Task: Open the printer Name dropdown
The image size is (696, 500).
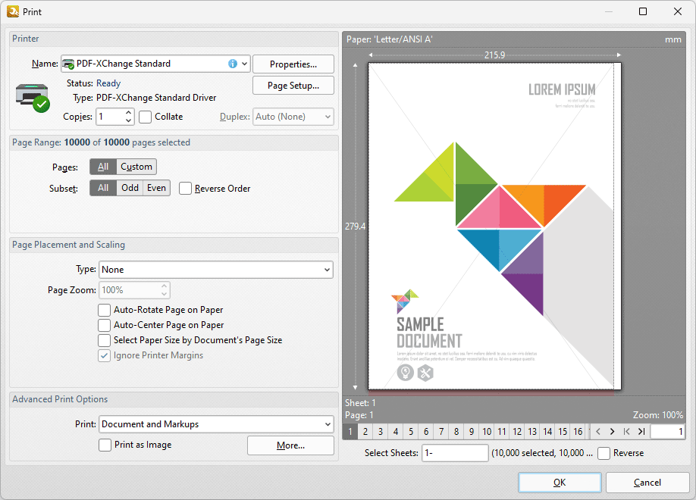Action: pyautogui.click(x=244, y=64)
